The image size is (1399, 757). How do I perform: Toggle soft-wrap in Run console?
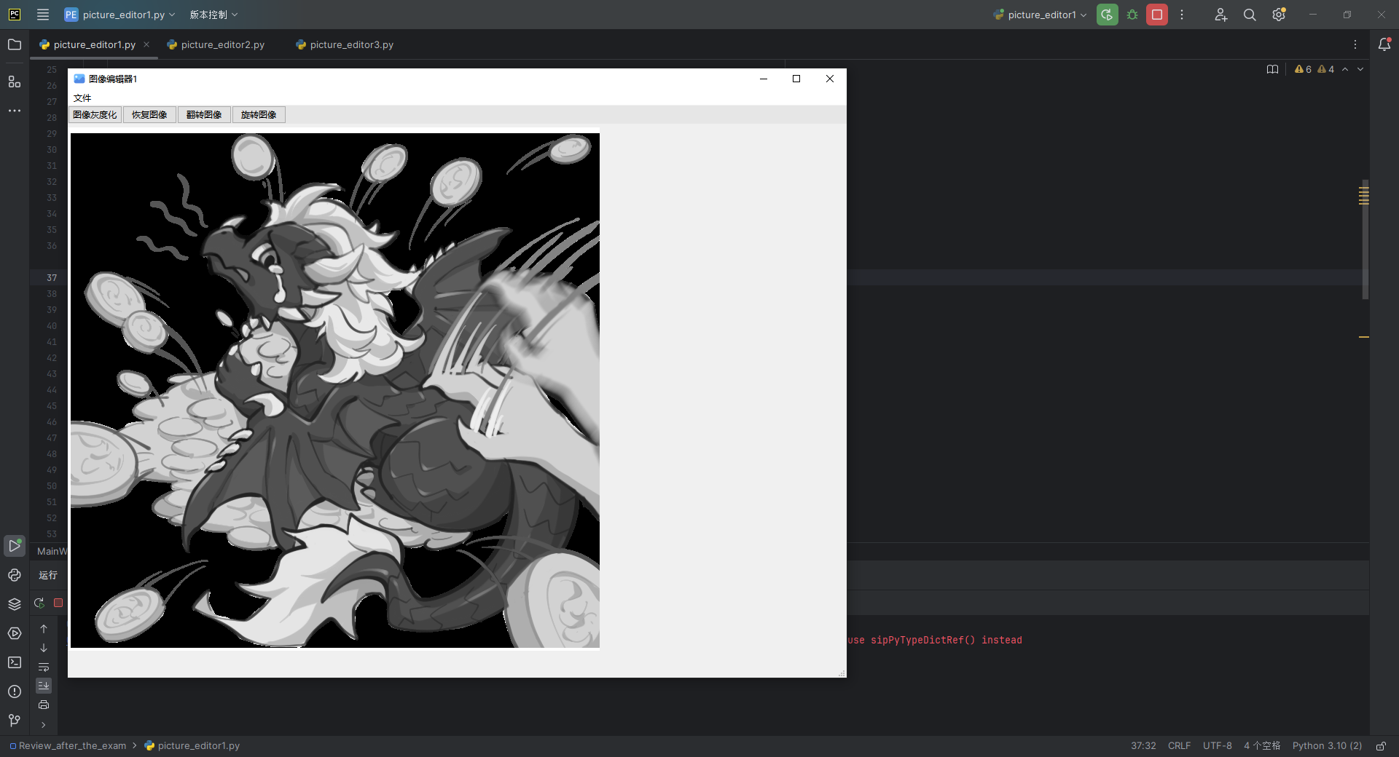pyautogui.click(x=44, y=667)
